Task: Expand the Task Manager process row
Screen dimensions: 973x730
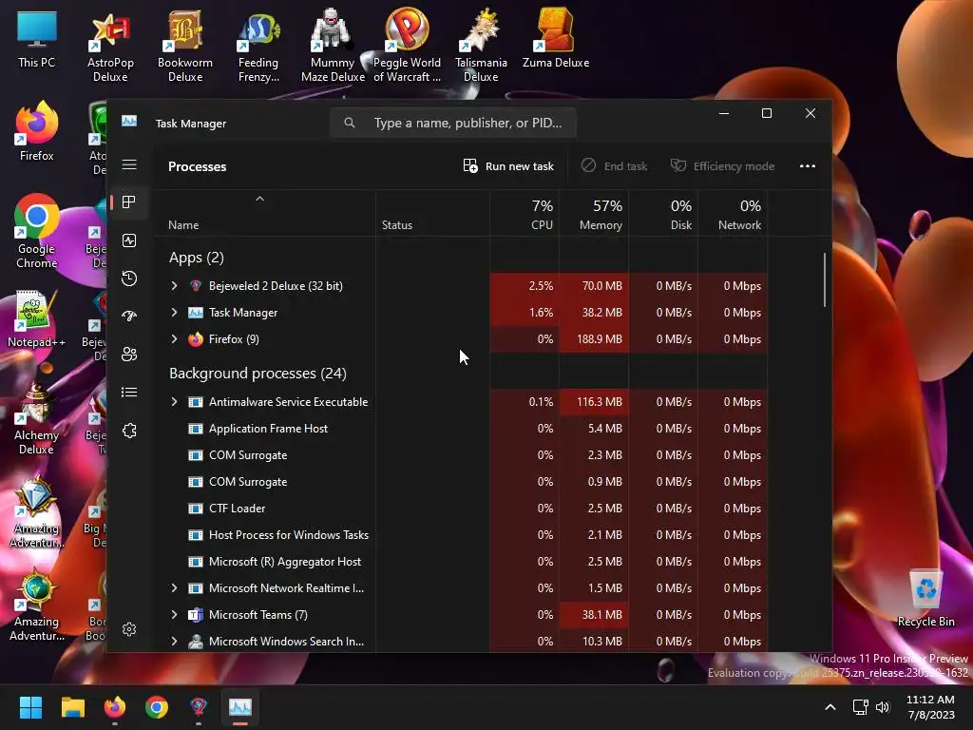Action: click(175, 312)
